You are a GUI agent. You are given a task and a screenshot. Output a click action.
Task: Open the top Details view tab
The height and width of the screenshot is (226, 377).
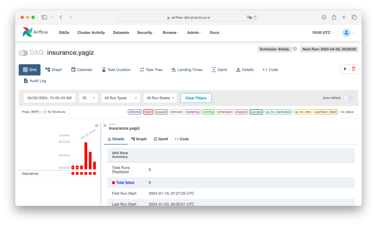[x=245, y=70]
